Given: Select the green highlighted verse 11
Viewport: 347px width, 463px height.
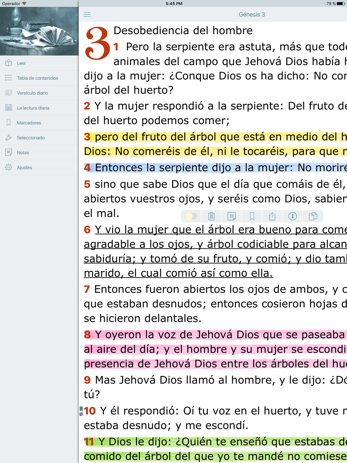Looking at the screenshot, I should [x=215, y=449].
